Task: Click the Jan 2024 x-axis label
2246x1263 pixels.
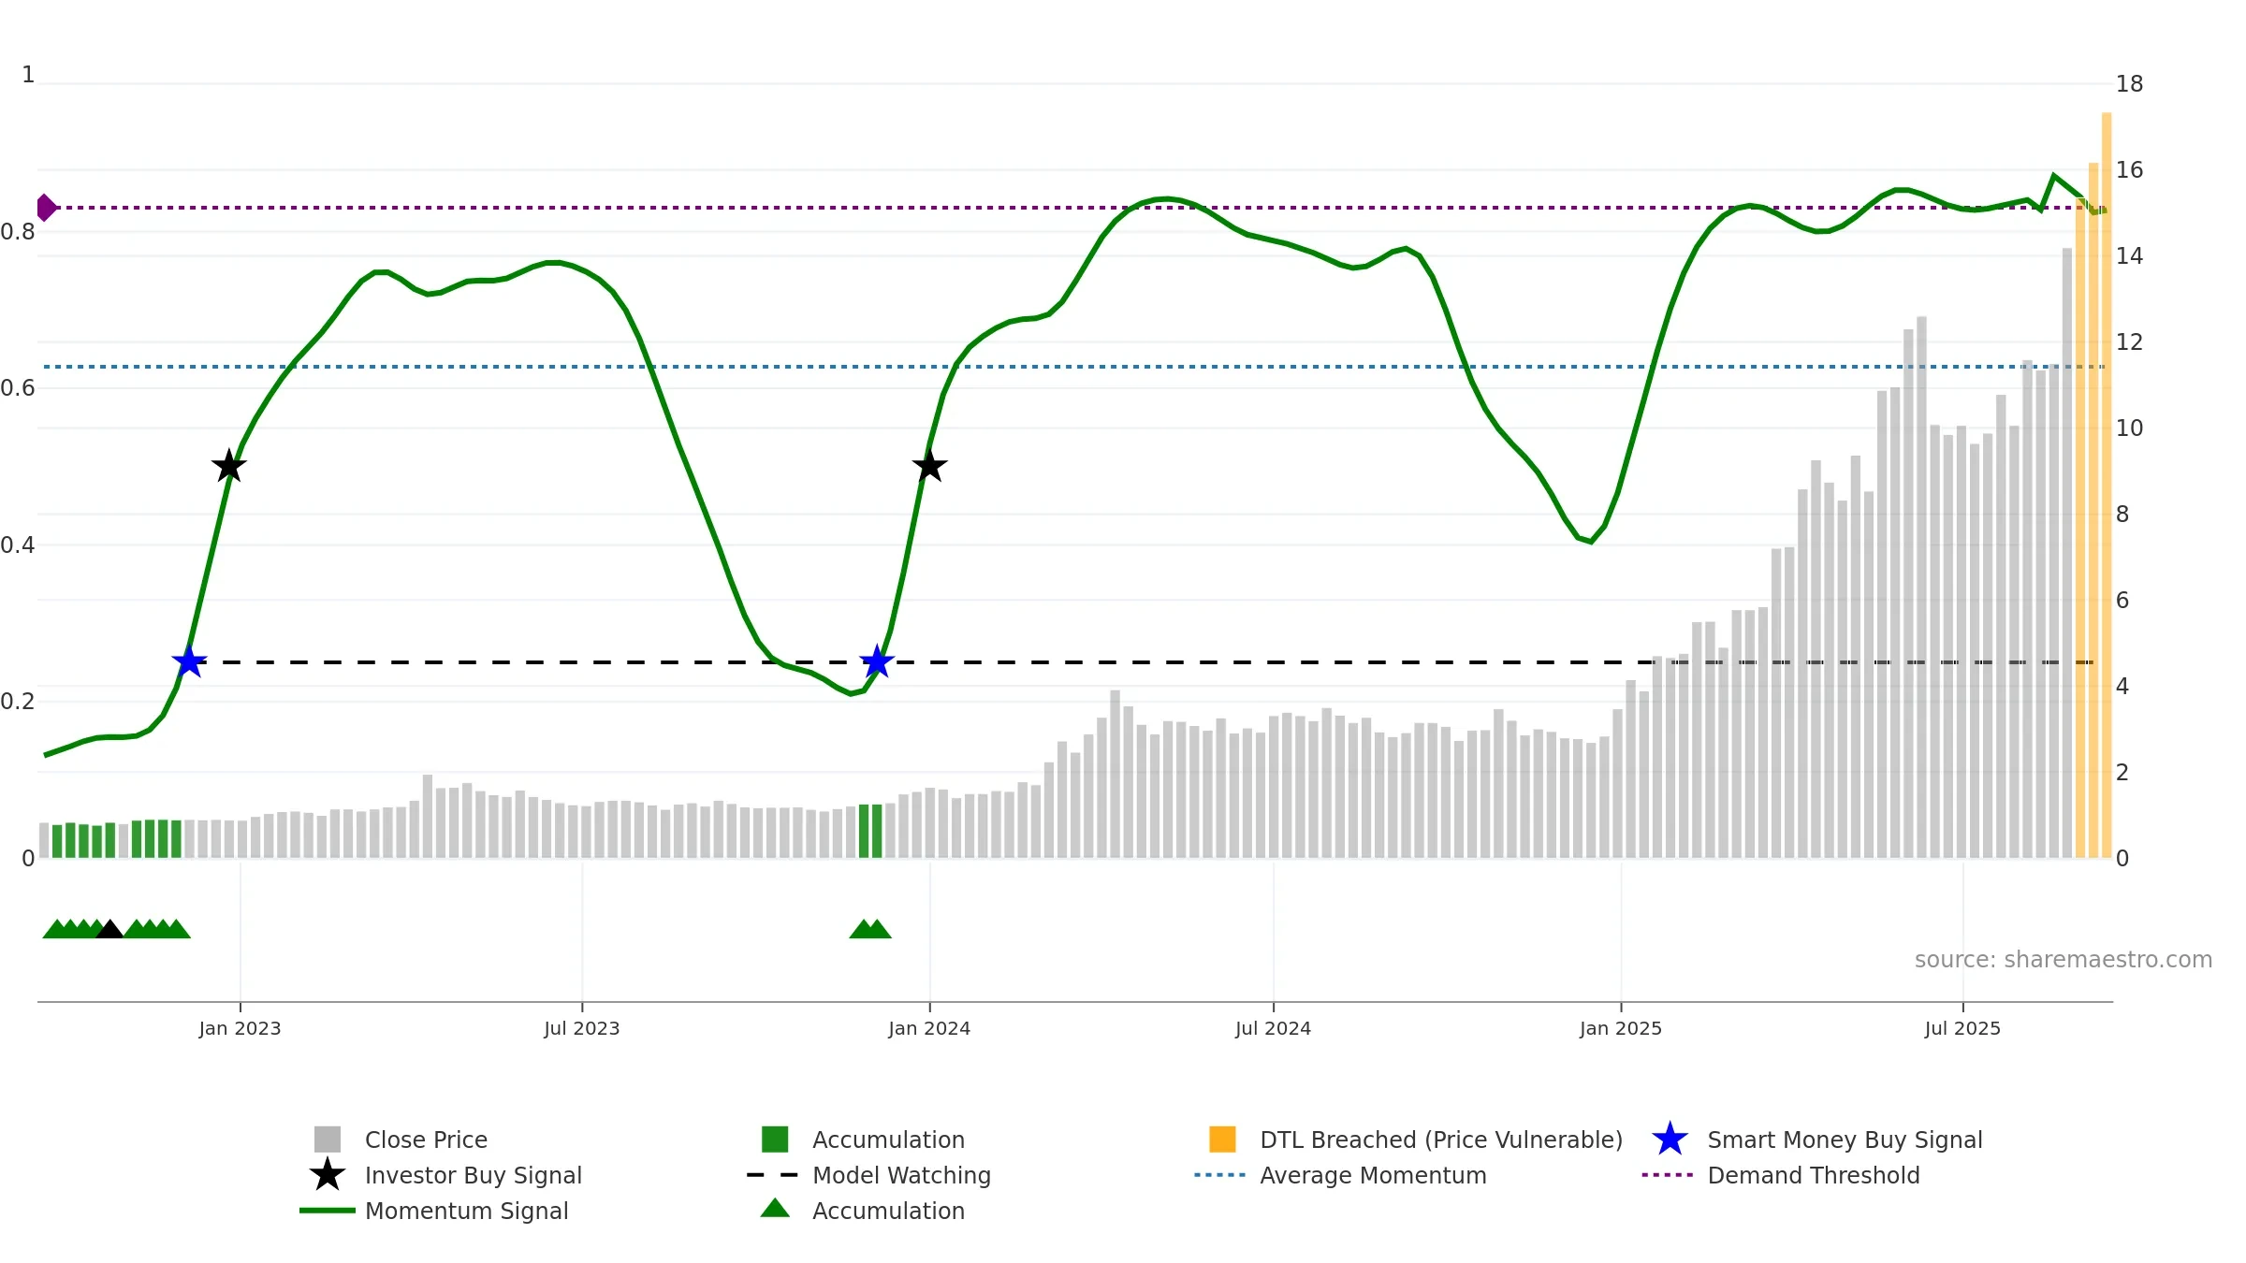Action: [929, 1029]
